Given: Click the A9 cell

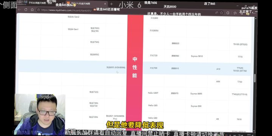Looking at the screenshot, I should pos(218,119).
